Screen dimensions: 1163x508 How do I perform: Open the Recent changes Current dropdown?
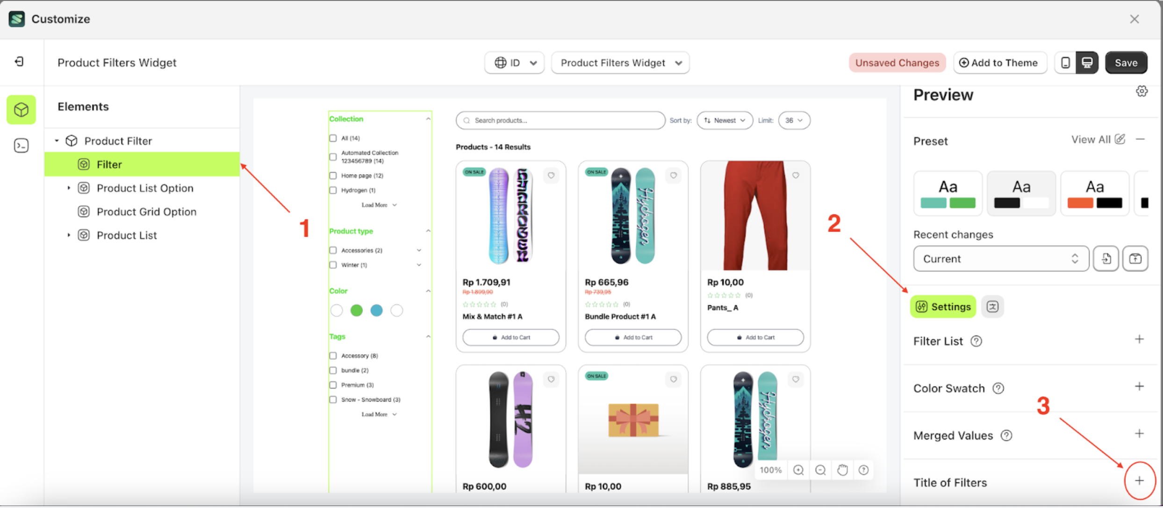[1000, 259]
